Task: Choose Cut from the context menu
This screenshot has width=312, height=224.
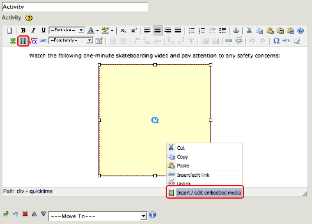Action: [x=205, y=148]
